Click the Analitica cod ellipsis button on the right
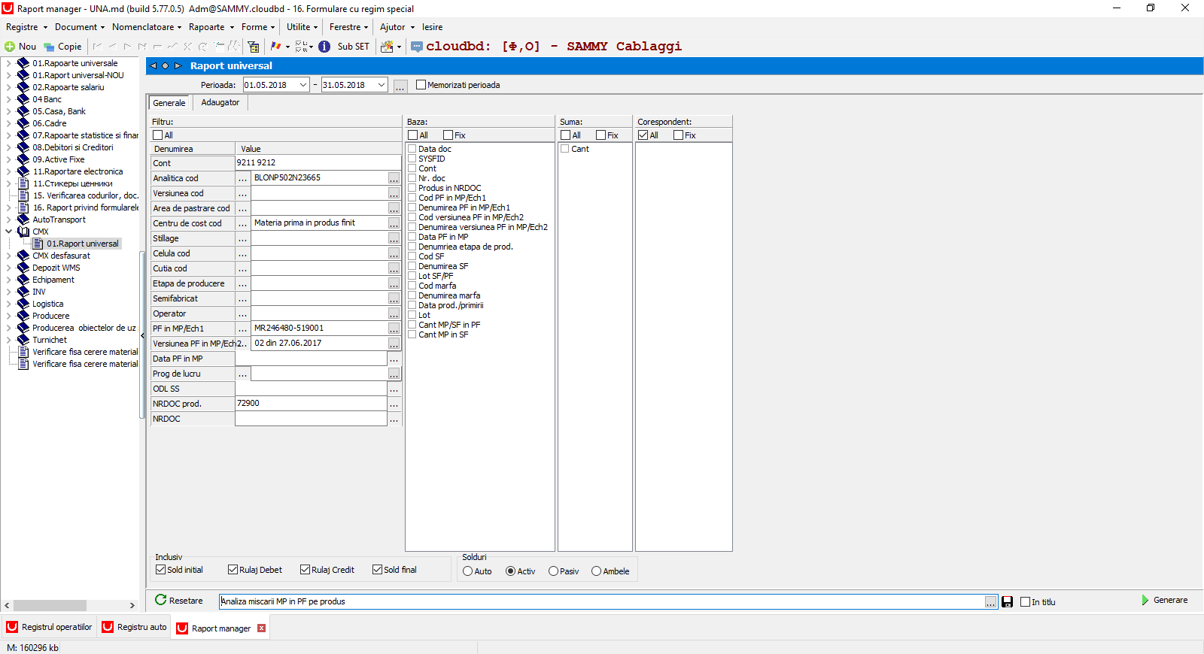 point(394,178)
